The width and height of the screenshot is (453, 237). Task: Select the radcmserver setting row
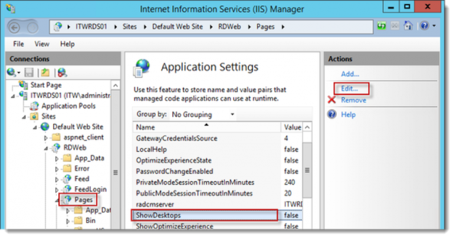pos(217,204)
